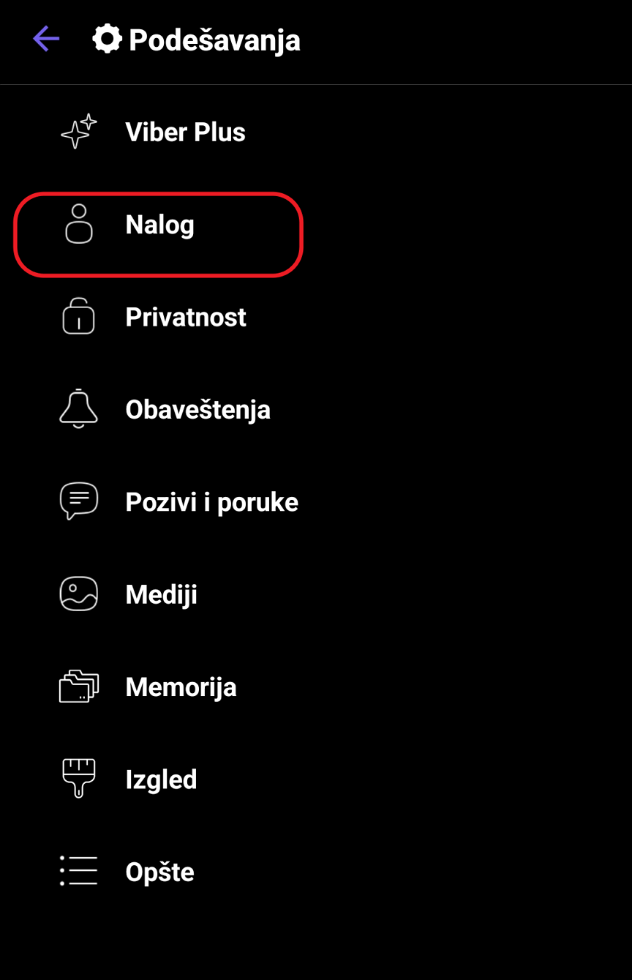The height and width of the screenshot is (980, 632).
Task: Tap the purple back arrow
Action: (46, 39)
